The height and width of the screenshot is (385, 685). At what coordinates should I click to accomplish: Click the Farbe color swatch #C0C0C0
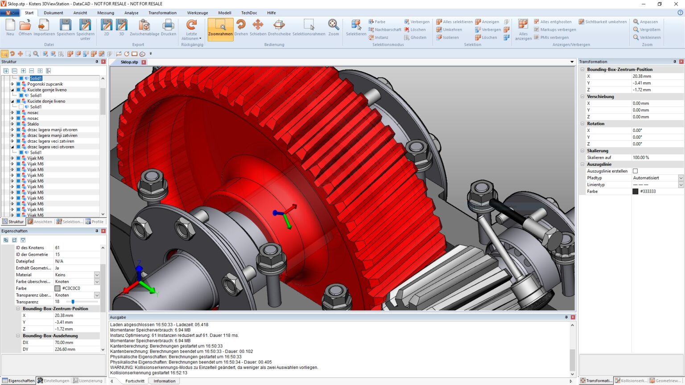(57, 288)
